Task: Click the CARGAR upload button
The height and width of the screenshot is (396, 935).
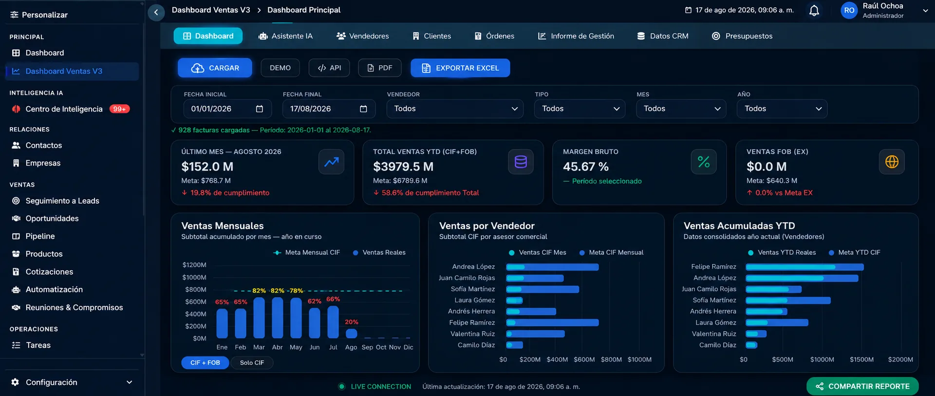Action: tap(215, 68)
